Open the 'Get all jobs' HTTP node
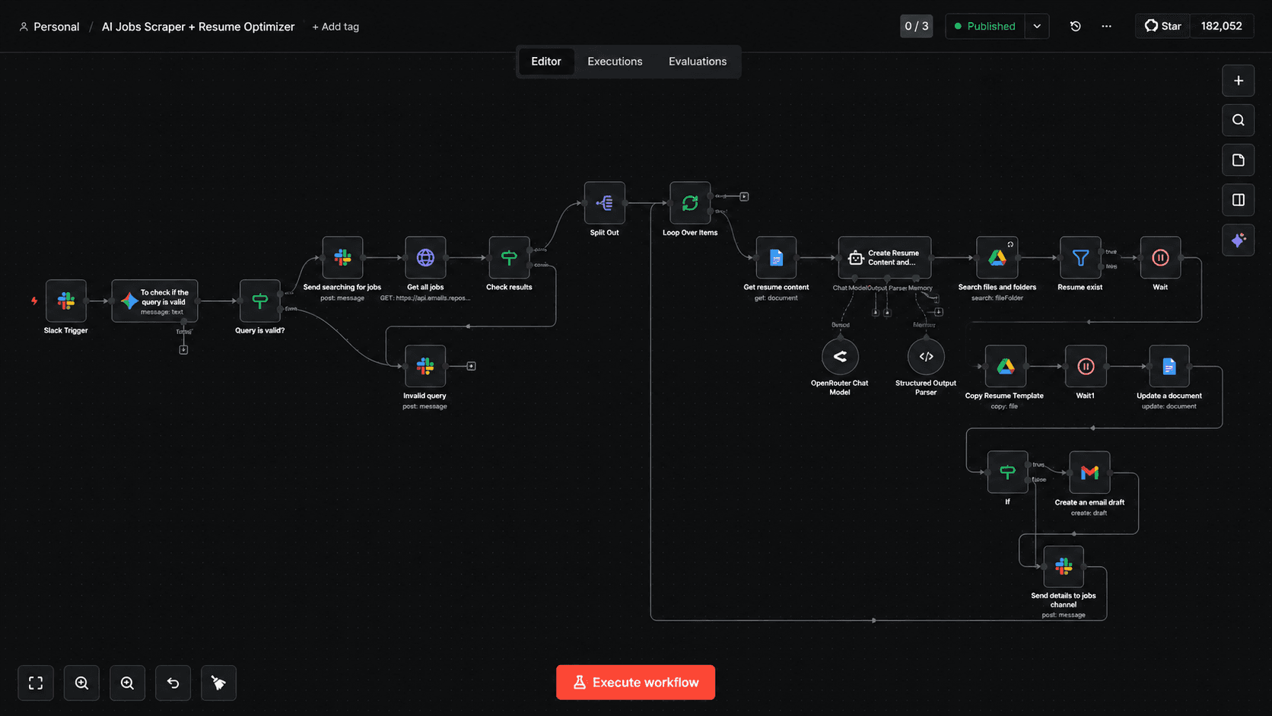 (425, 257)
